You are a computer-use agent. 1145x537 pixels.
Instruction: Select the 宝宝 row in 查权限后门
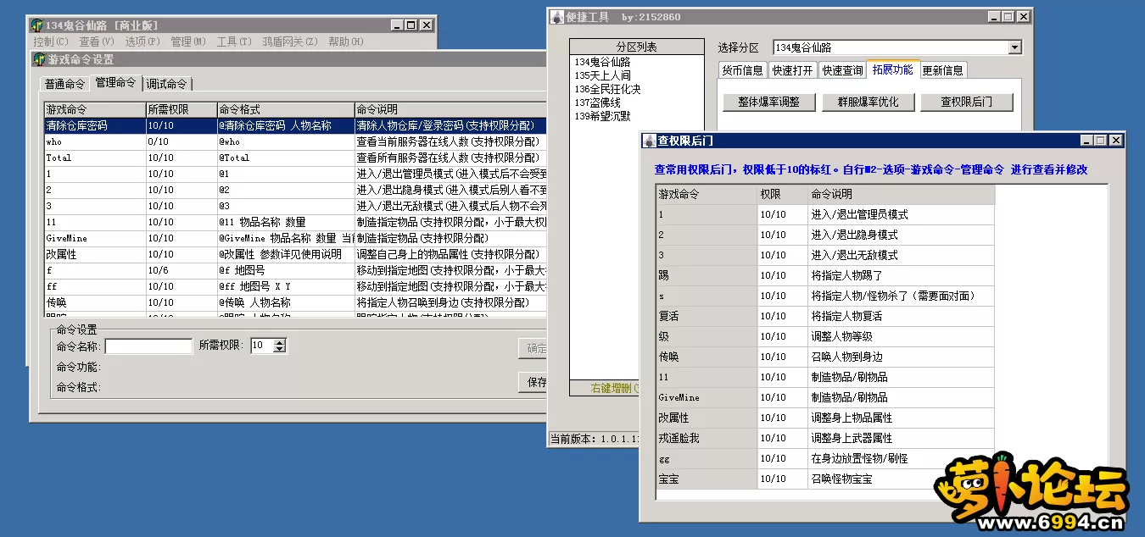click(824, 479)
